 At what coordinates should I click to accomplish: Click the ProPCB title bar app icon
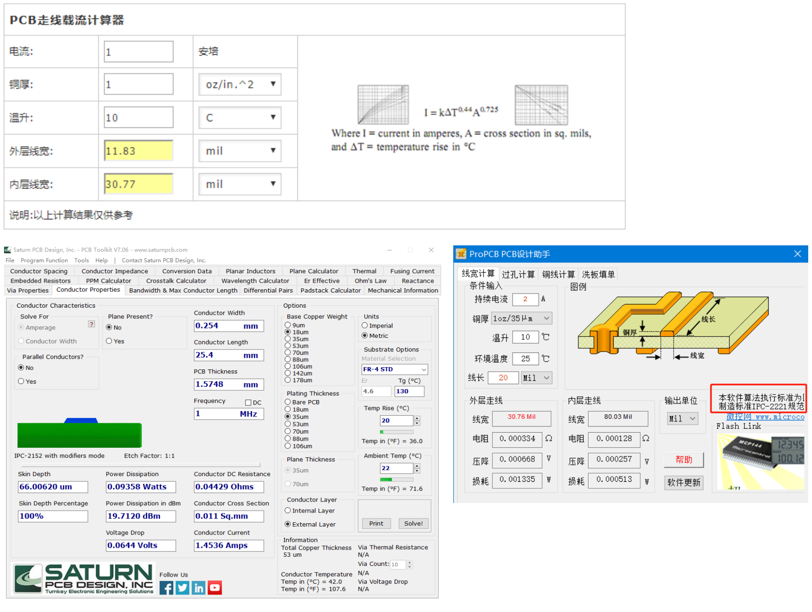pos(461,254)
